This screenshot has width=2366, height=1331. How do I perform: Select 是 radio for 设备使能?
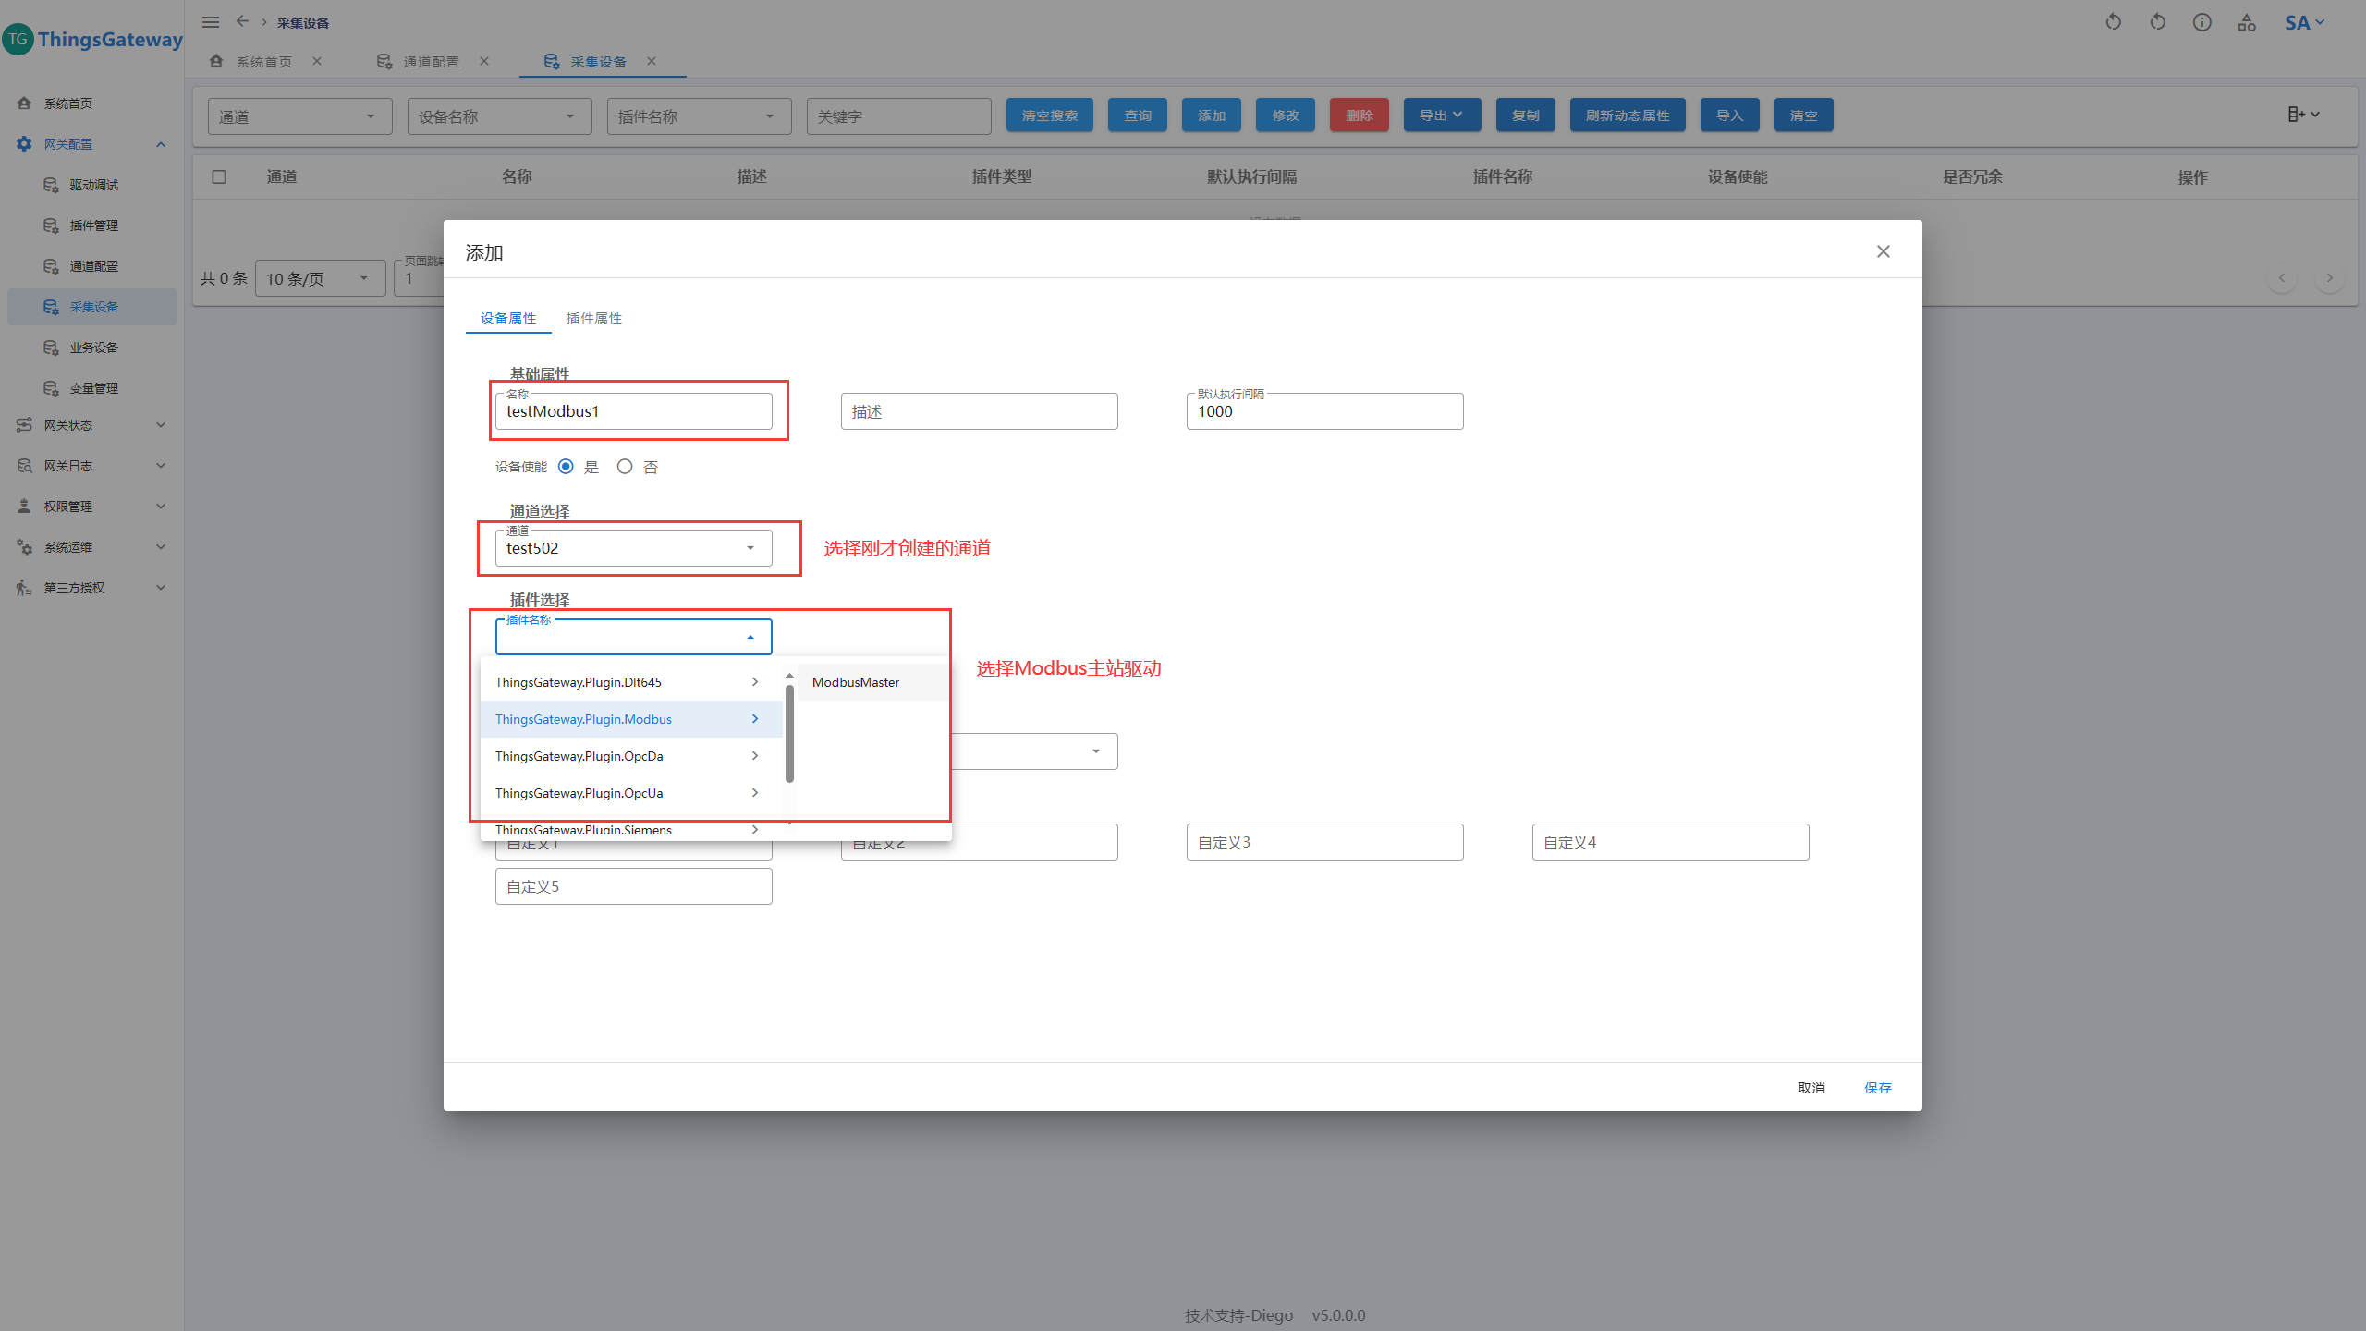566,467
